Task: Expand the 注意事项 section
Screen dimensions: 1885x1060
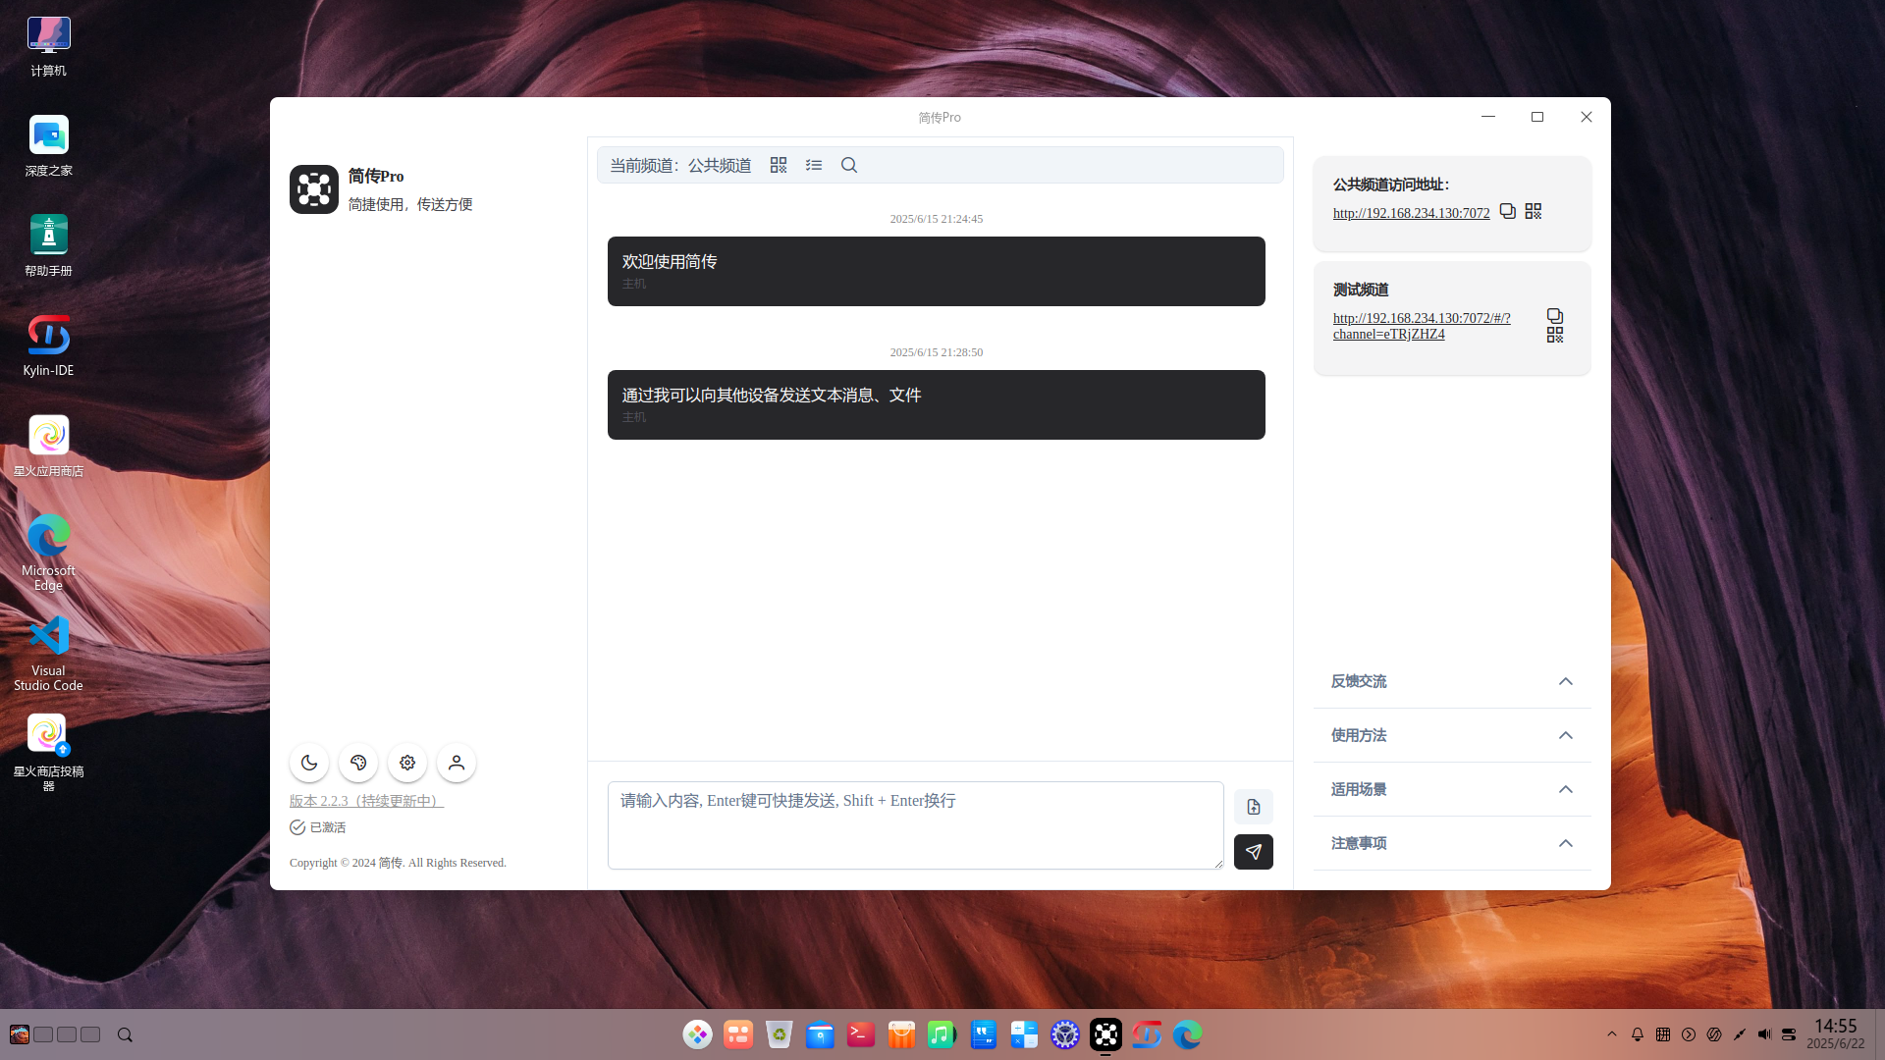Action: 1452,843
